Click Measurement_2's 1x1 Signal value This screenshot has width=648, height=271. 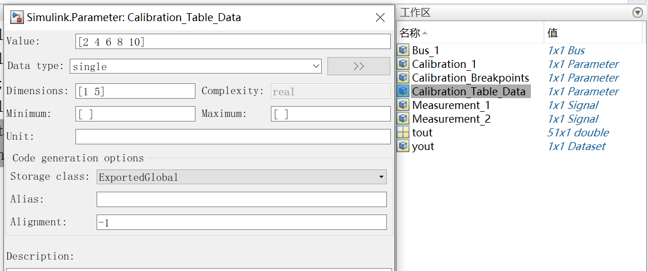point(573,119)
